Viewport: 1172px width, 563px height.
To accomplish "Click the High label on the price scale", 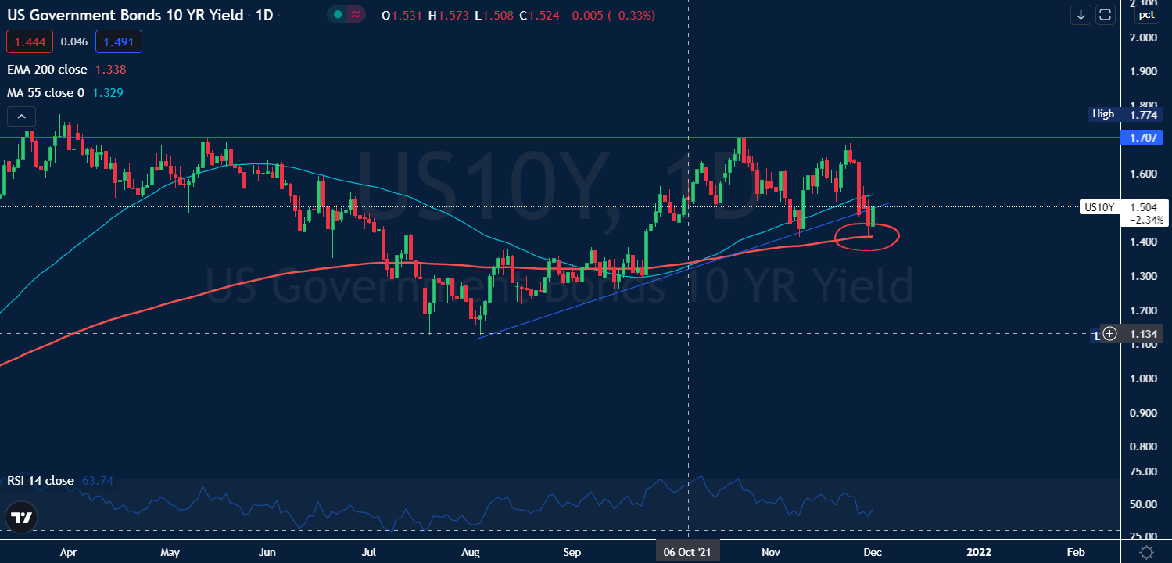I will pyautogui.click(x=1103, y=114).
